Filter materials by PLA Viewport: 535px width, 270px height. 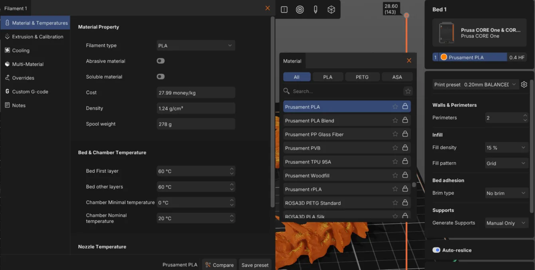328,77
